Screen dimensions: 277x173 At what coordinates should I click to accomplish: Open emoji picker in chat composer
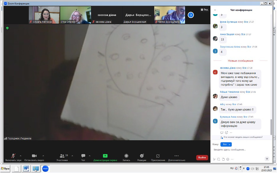(x=228, y=159)
